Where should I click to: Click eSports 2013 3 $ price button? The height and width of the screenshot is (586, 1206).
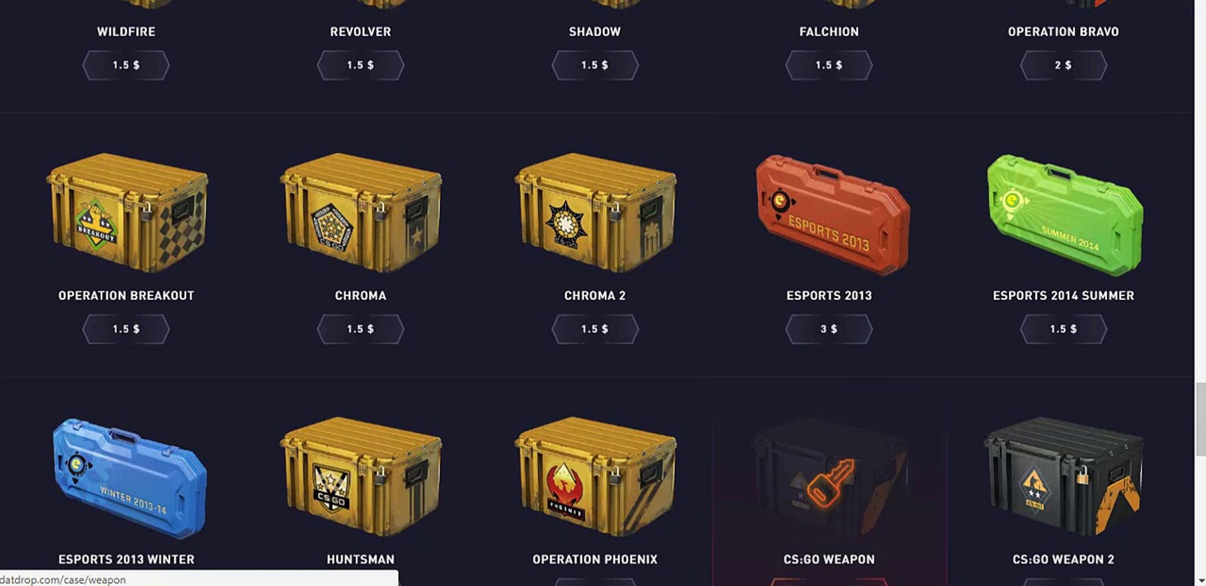tap(829, 329)
